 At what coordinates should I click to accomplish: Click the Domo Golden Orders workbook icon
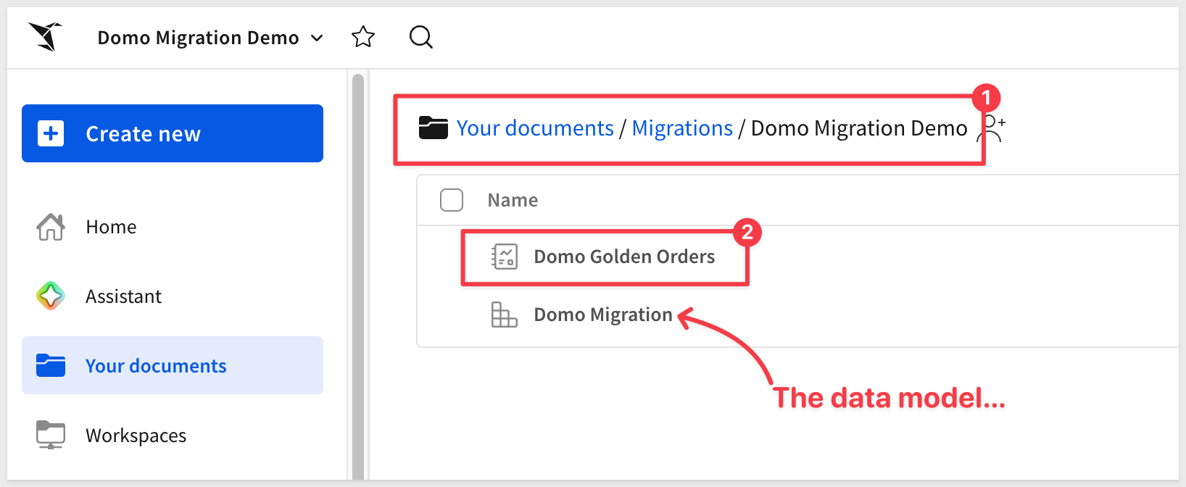pyautogui.click(x=505, y=257)
